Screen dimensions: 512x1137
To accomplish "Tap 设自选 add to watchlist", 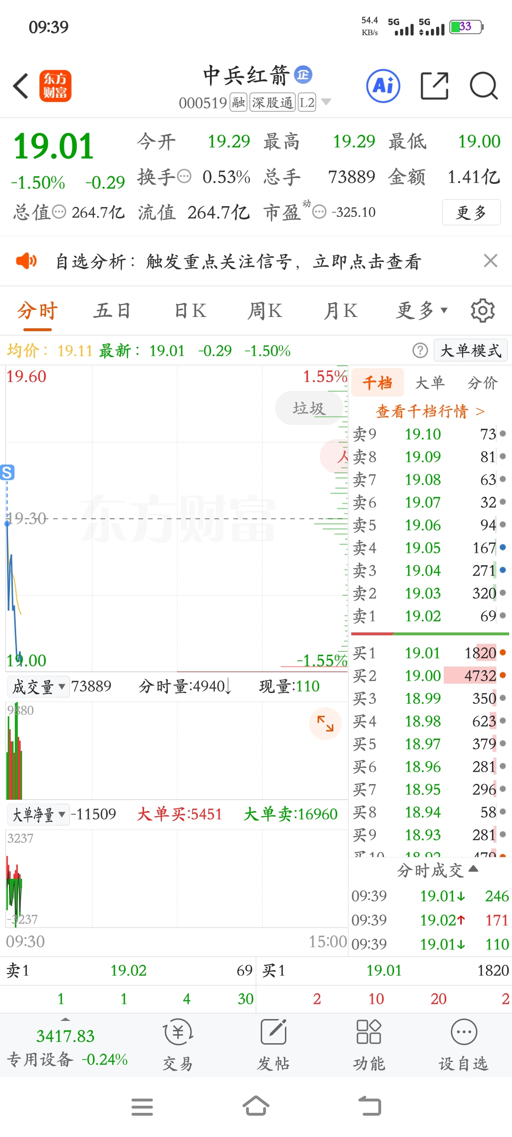I will [x=464, y=1045].
